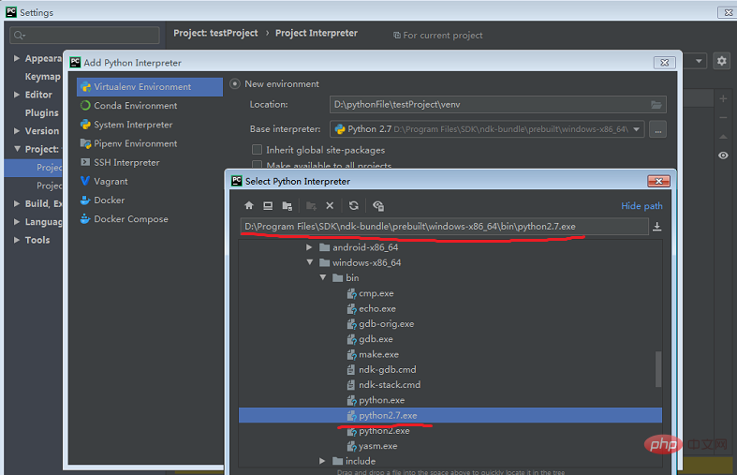This screenshot has height=475, width=737.
Task: Collapse the windows-x86_64 folder
Action: [310, 263]
